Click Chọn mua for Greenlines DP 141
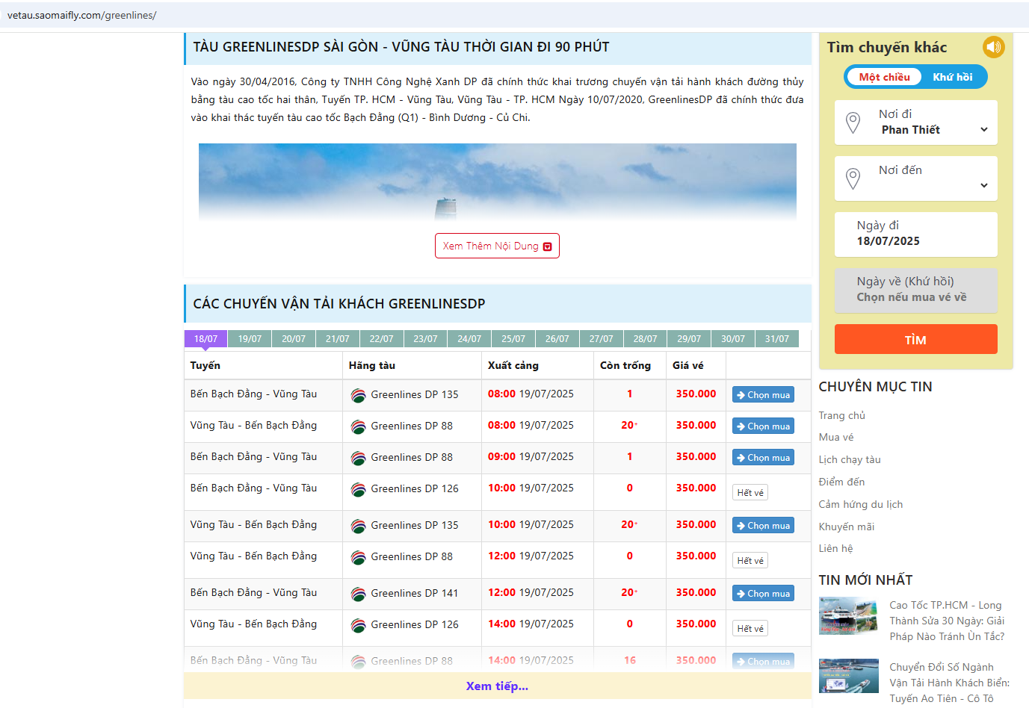This screenshot has width=1029, height=708. pyautogui.click(x=763, y=594)
